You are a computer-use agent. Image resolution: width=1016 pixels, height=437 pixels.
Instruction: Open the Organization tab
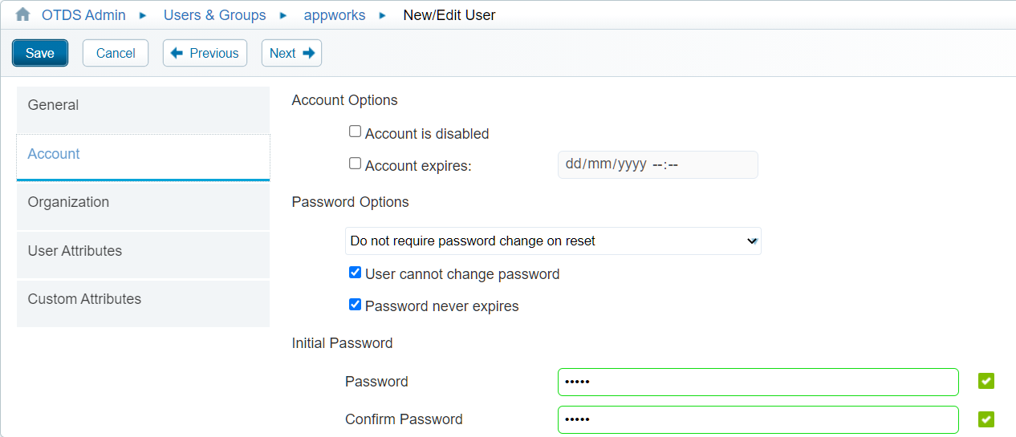(143, 203)
